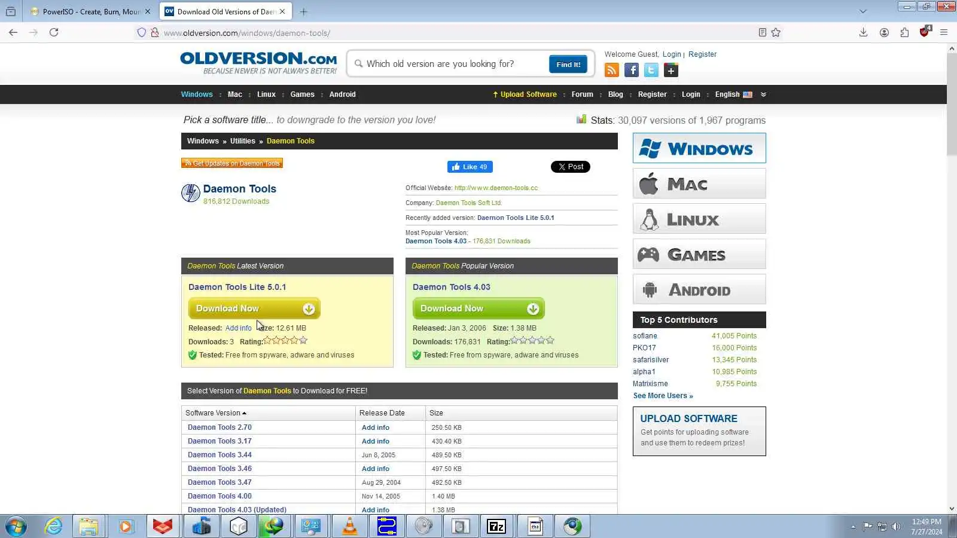Open the official daemon-tools.cc website link
957x538 pixels.
point(496,188)
